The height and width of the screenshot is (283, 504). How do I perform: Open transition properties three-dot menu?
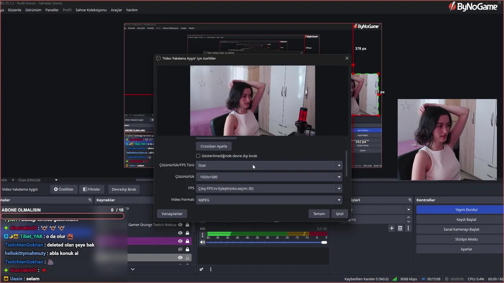point(408,228)
